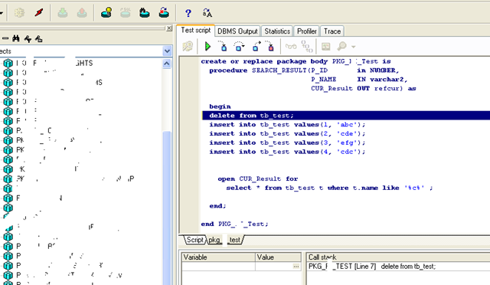The width and height of the screenshot is (490, 285).
Task: Click the Value column header
Action: 279,257
